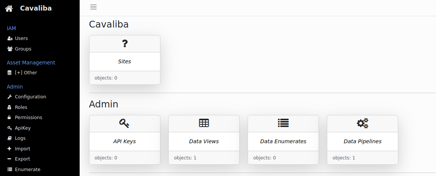Screen dimensions: 436x176
Task: Click the table icon on Data Views card
Action: [204, 123]
